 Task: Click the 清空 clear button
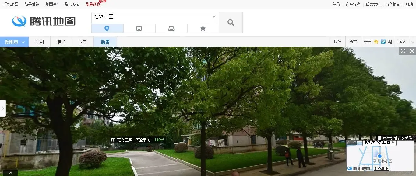click(353, 42)
